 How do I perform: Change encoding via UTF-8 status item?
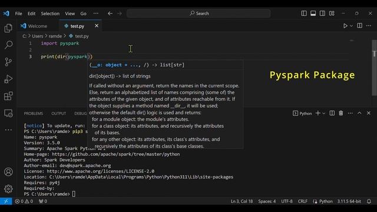pos(287,201)
